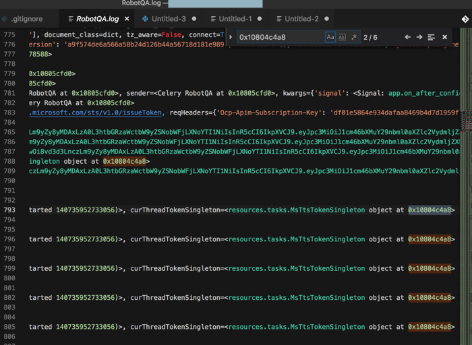
Task: Toggle Match Case option in search
Action: click(x=330, y=37)
